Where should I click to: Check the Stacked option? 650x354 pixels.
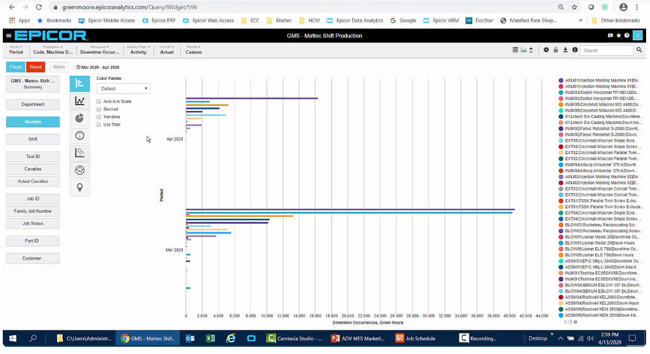pos(99,109)
